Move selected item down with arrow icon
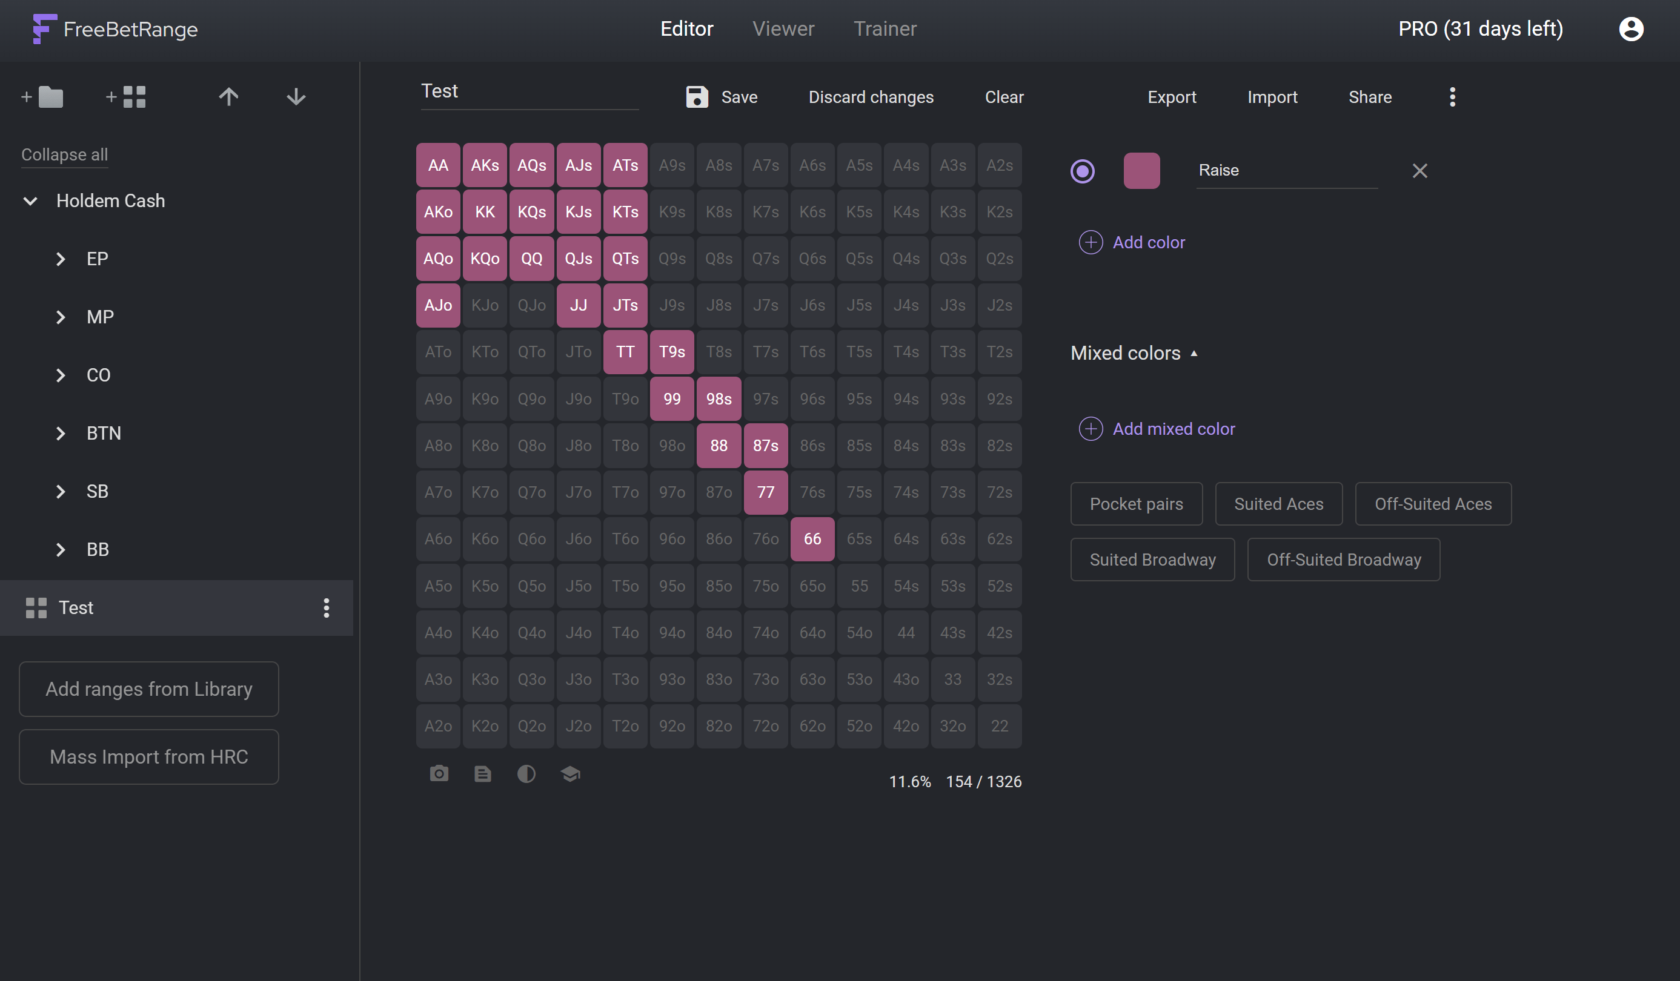 tap(296, 97)
